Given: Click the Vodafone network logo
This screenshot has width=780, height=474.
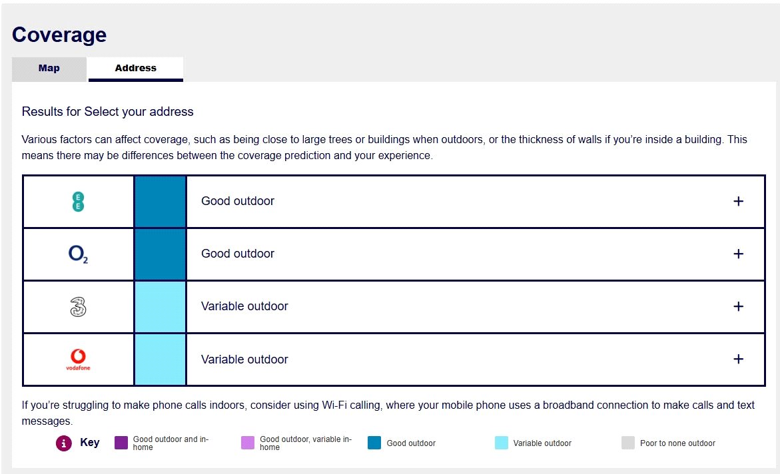Looking at the screenshot, I should tap(78, 359).
